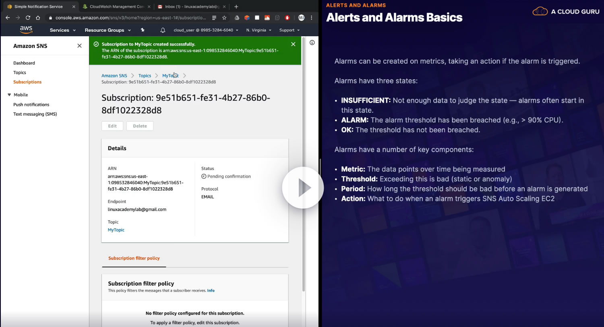
Task: Play the video with the play button
Action: point(303,188)
